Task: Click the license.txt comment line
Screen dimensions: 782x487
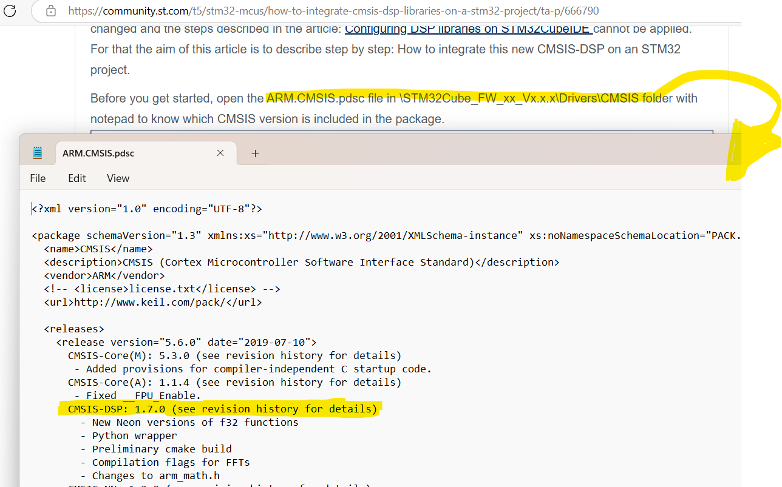Action: pyautogui.click(x=162, y=289)
